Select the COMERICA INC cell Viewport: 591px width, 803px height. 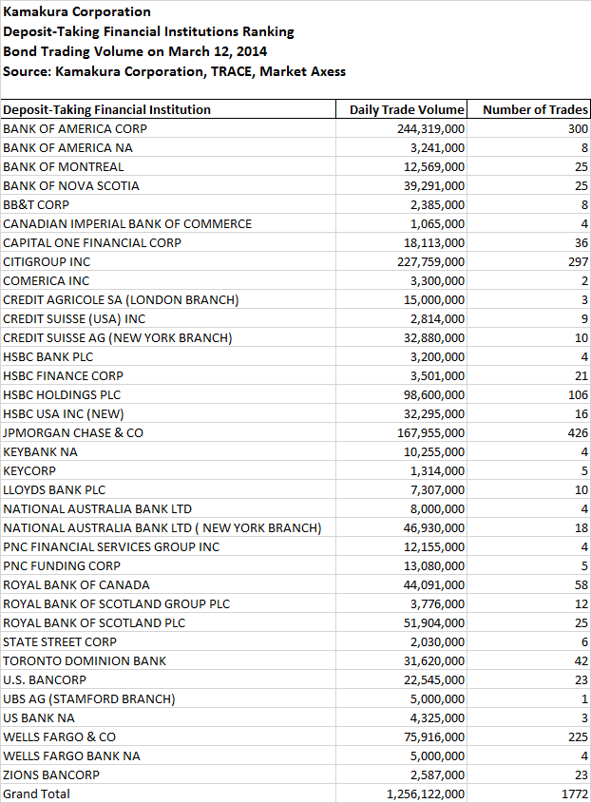click(x=168, y=280)
